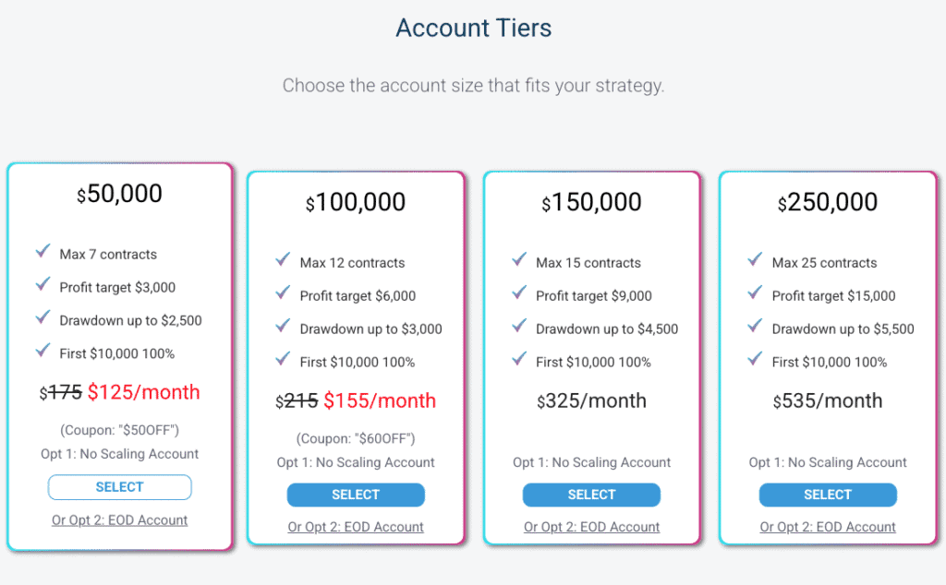Screen dimensions: 946x585
Task: Select the $100,000 account tier
Action: tap(356, 495)
